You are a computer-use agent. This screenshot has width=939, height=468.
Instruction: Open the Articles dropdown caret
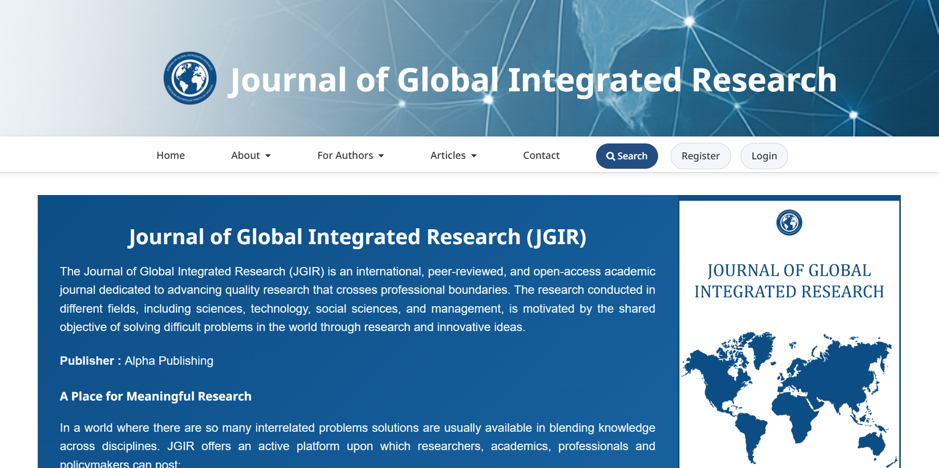(474, 156)
